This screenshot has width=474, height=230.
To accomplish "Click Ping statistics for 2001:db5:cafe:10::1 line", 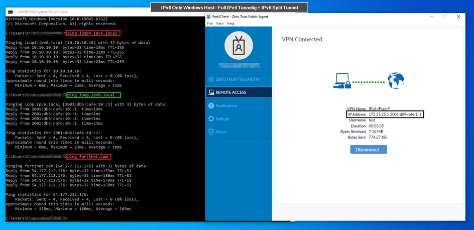I will pyautogui.click(x=53, y=133).
